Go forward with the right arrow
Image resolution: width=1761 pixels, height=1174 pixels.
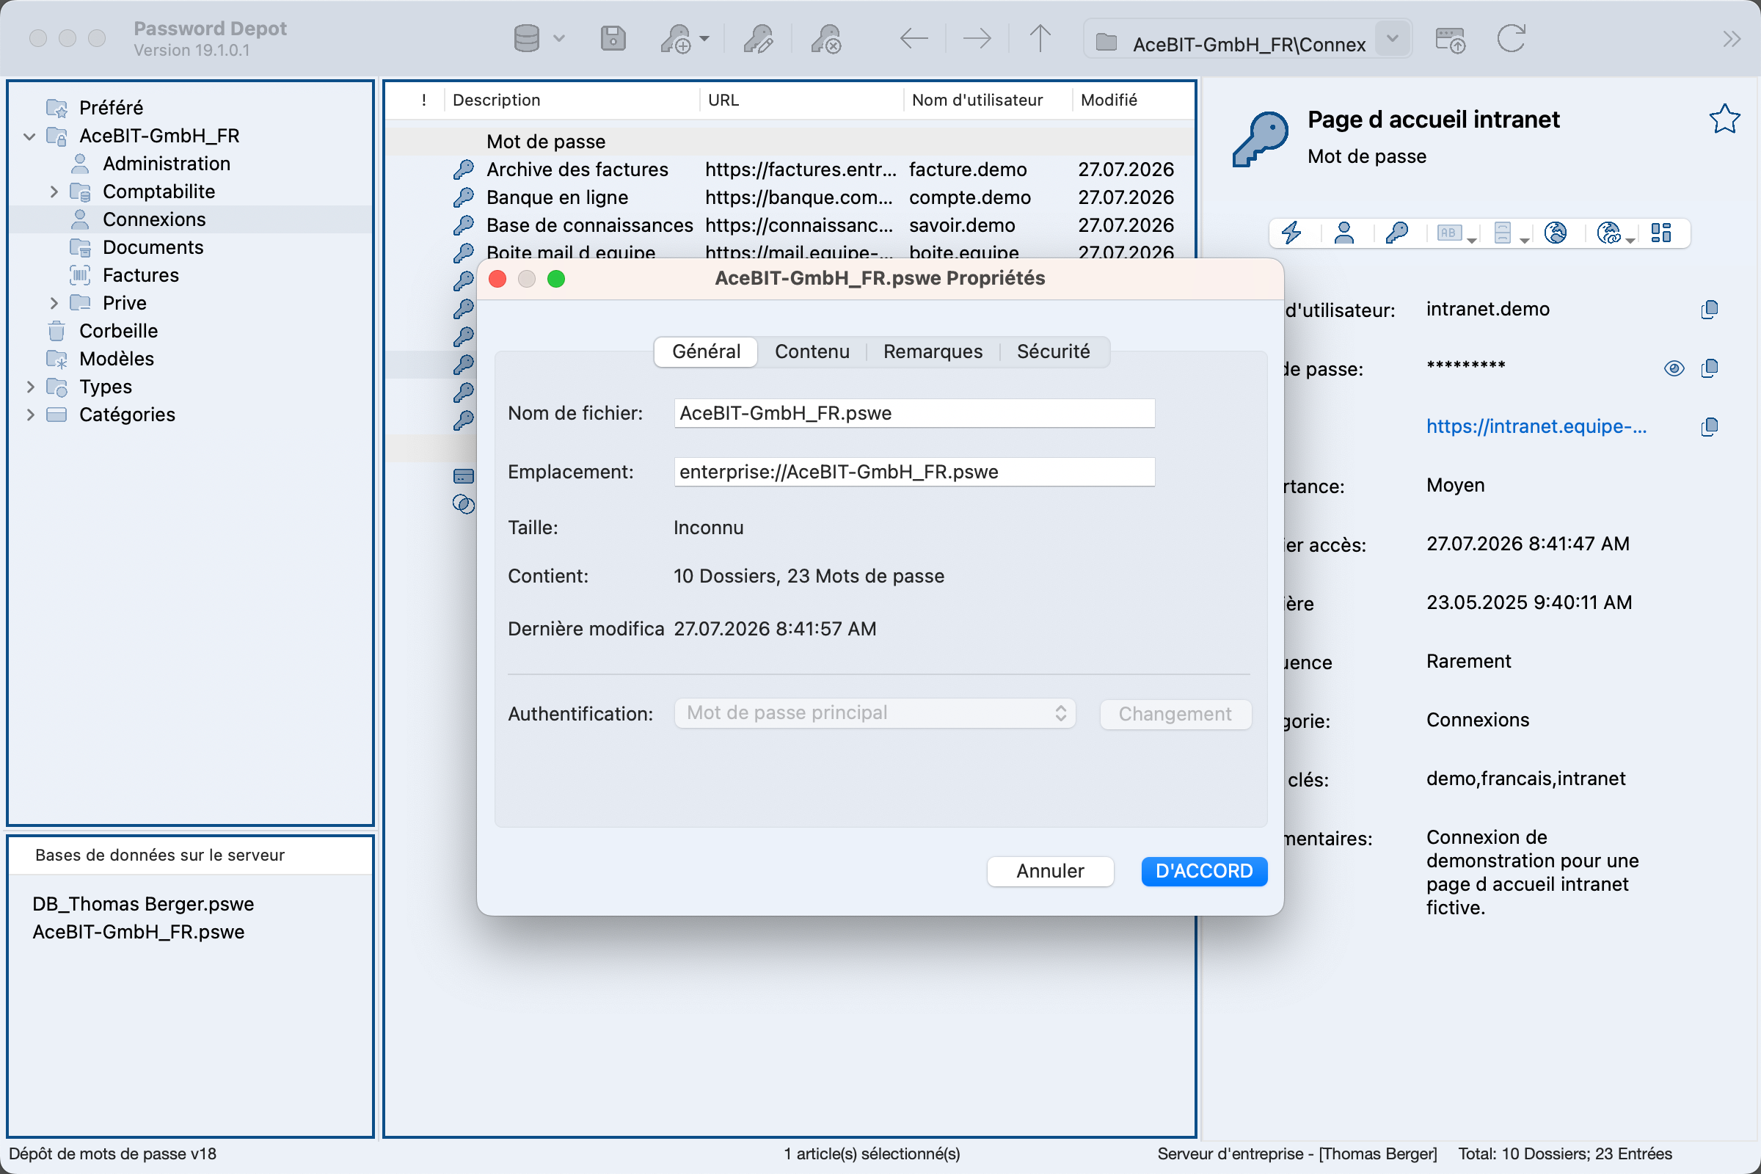pyautogui.click(x=977, y=38)
